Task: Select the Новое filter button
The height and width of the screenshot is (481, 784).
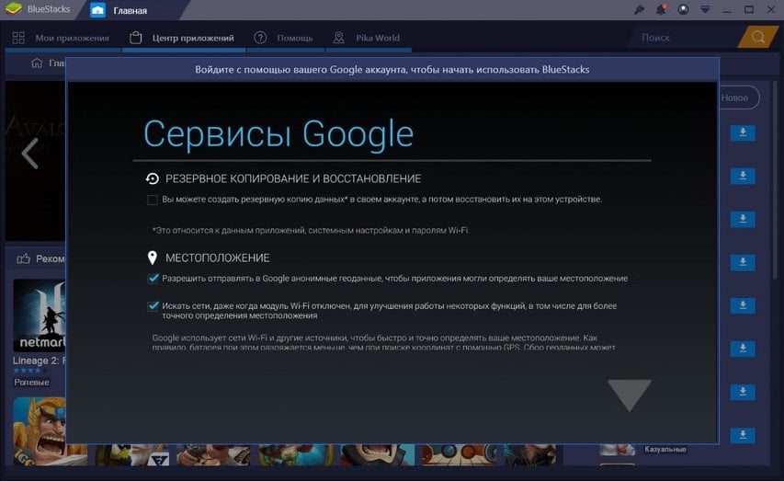Action: coord(734,97)
